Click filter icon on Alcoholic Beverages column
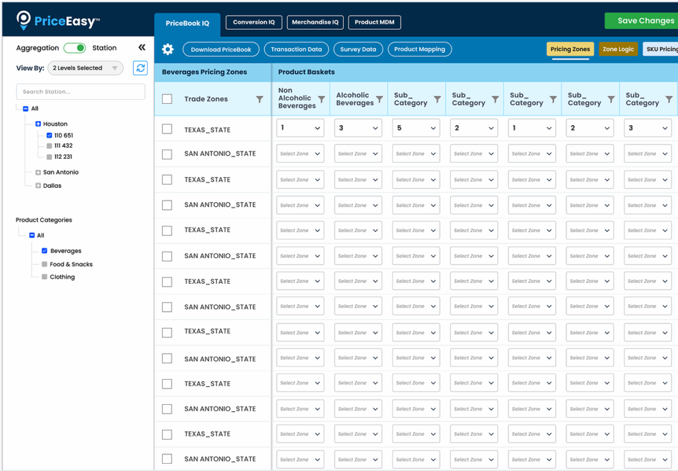Viewport: 678px width, 471px height. 379,99
